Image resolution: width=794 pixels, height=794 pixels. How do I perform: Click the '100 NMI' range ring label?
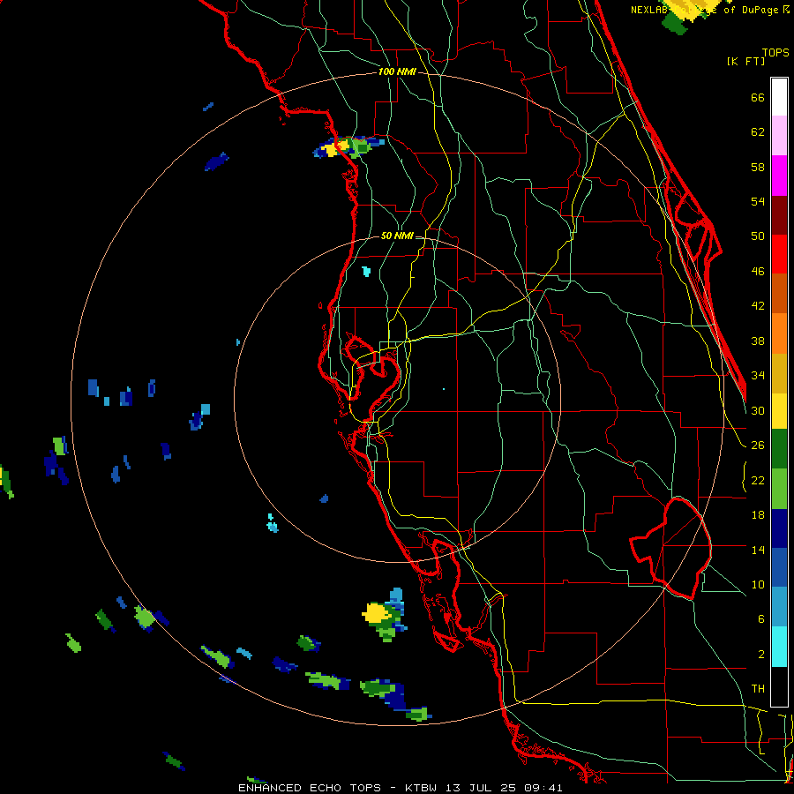point(397,72)
